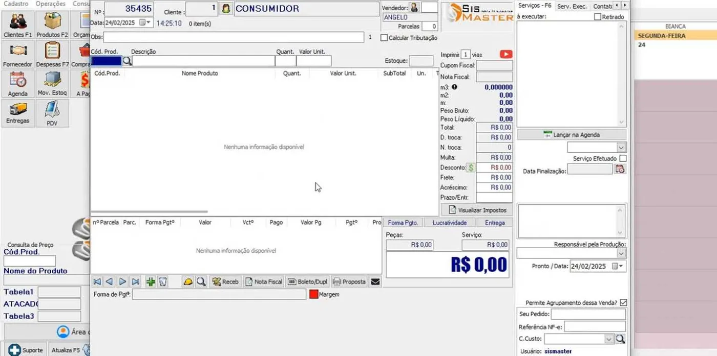This screenshot has width=717, height=356.
Task: Enable Calcular Tributação checkbox
Action: (x=384, y=38)
